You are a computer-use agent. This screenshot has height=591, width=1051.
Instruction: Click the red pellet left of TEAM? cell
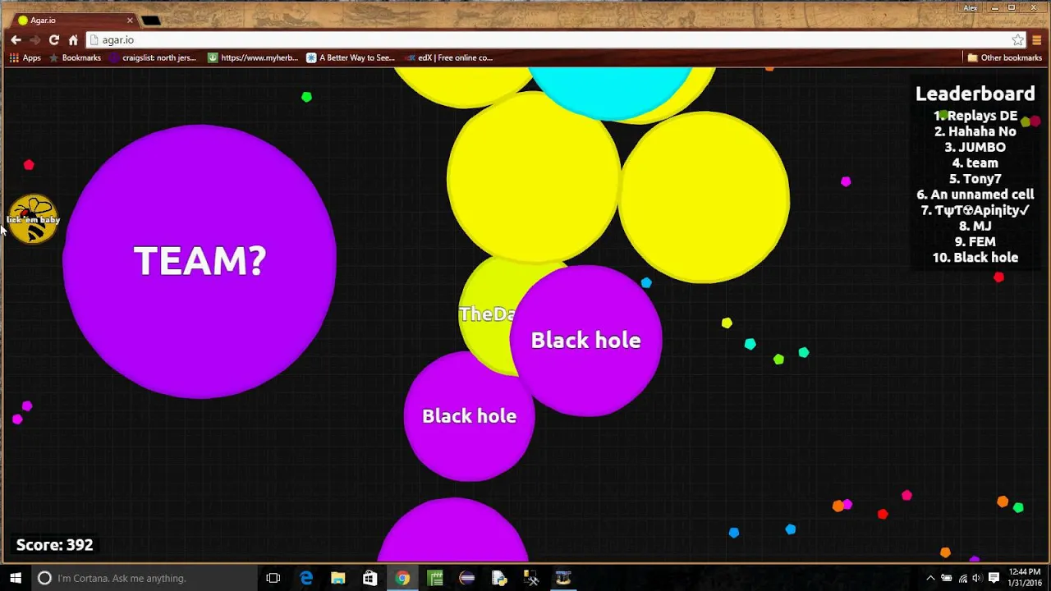29,165
